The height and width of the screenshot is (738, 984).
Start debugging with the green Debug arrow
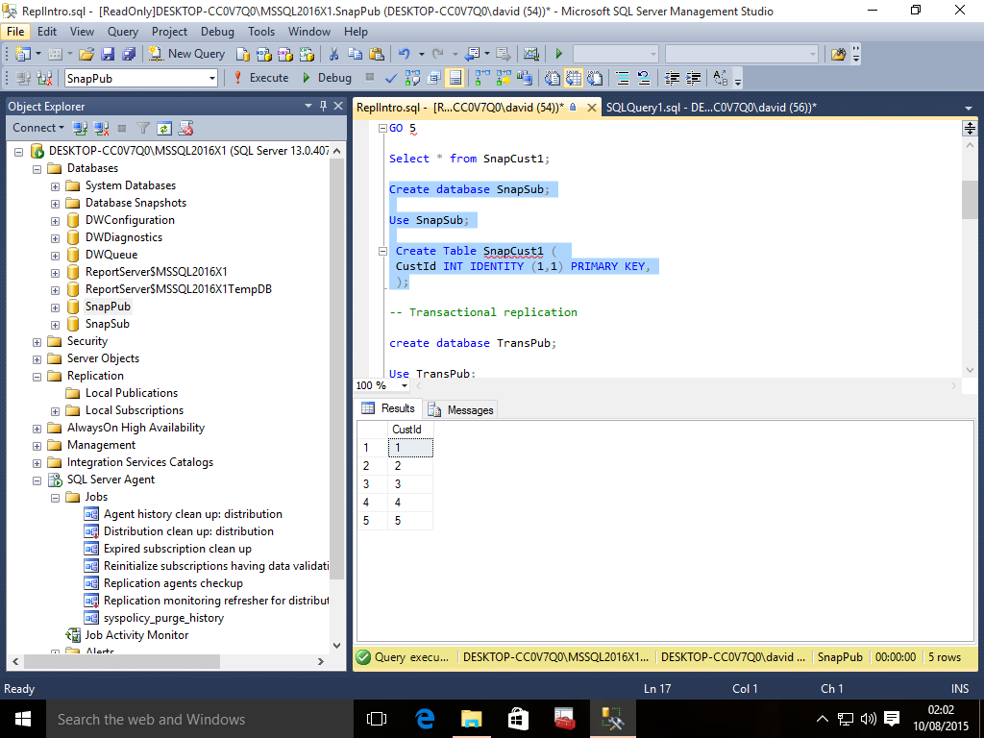pyautogui.click(x=327, y=78)
